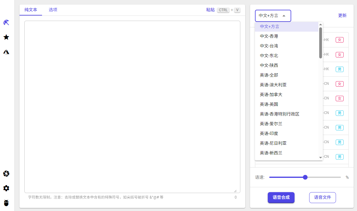Image resolution: width=357 pixels, height=211 pixels.
Task: Click inside the large text input area
Action: (132, 106)
